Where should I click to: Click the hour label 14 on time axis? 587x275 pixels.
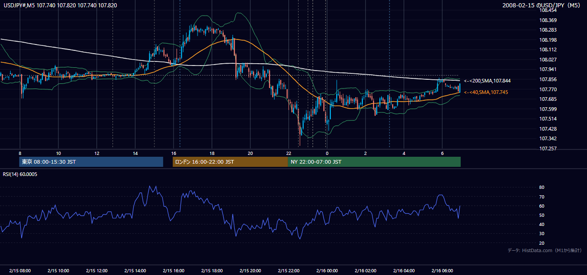[135, 153]
